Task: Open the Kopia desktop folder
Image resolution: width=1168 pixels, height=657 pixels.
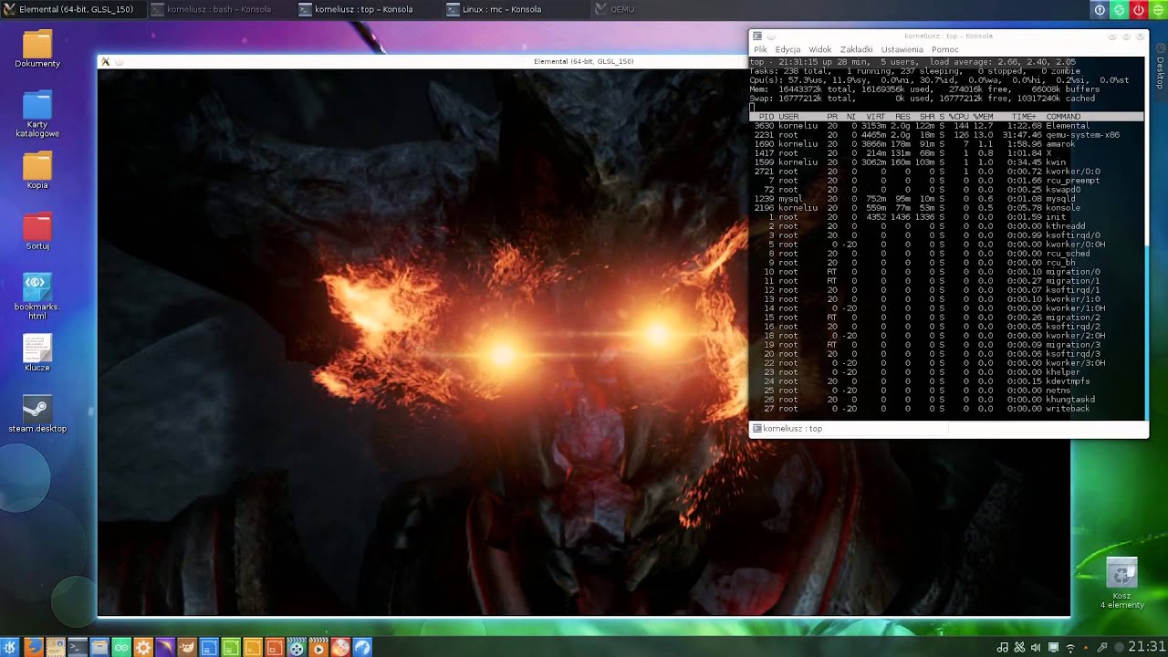Action: 37,172
